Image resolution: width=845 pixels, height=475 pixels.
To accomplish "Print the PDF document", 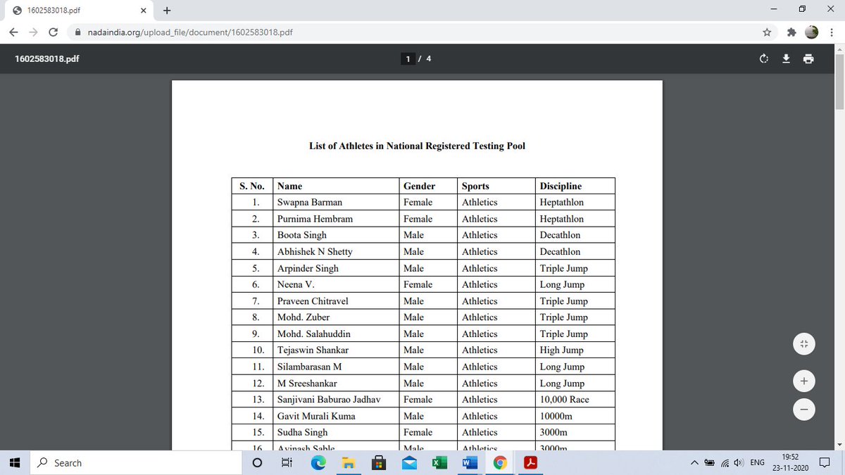I will (x=808, y=59).
